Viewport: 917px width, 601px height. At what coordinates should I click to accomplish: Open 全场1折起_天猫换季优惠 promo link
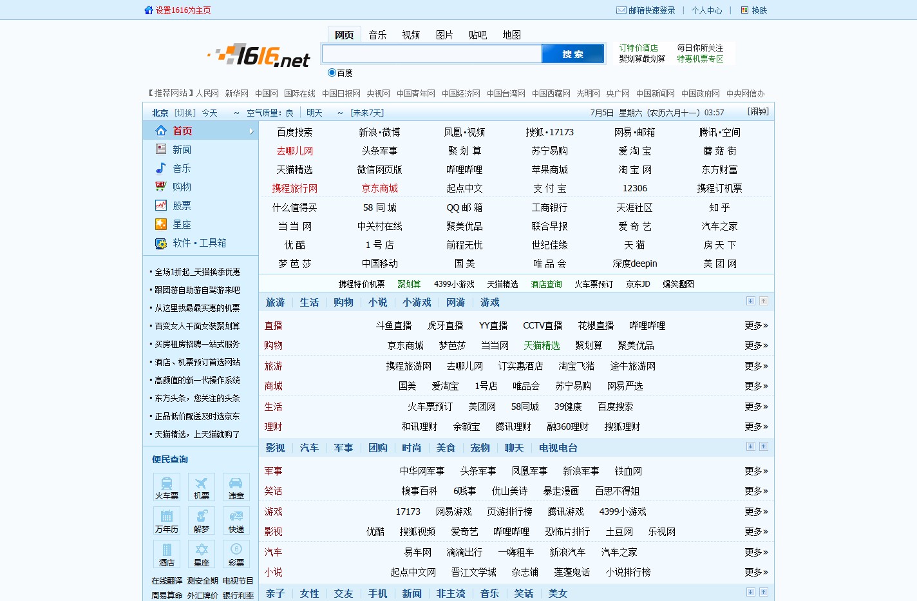[x=198, y=272]
